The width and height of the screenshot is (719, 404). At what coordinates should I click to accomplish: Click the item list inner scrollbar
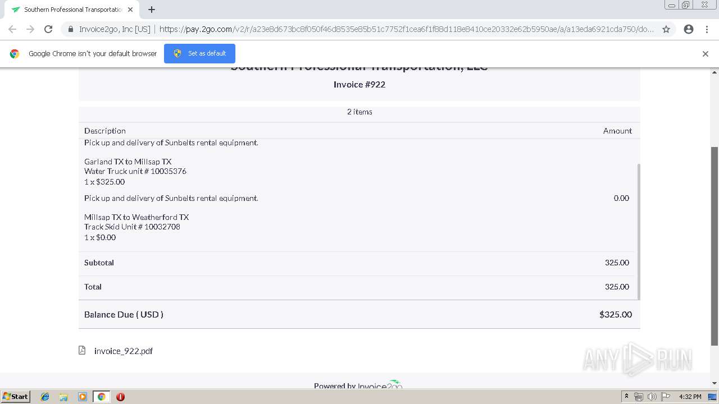coord(638,232)
